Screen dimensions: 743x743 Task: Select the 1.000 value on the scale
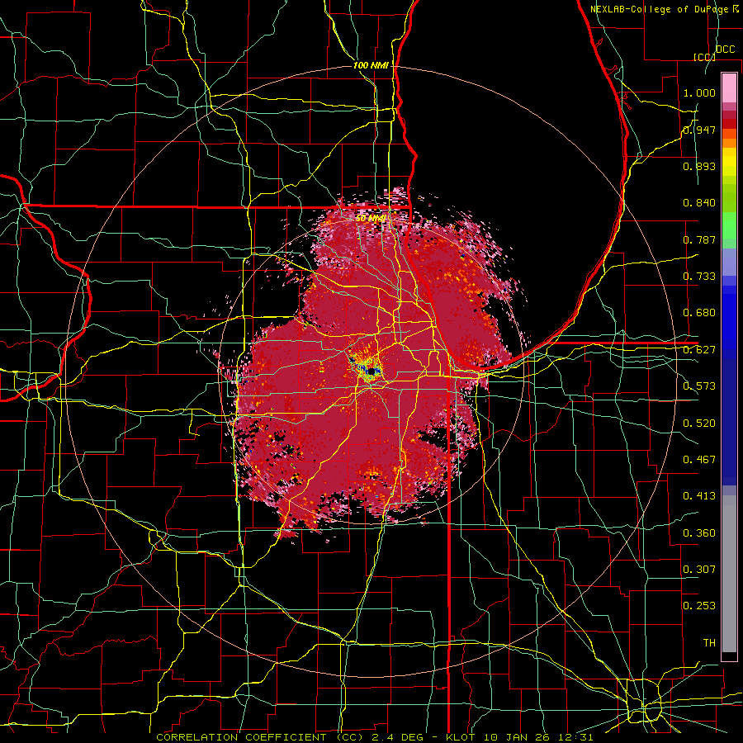[x=699, y=92]
